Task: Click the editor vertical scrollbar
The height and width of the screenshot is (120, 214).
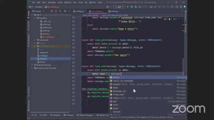Action: (x=183, y=66)
